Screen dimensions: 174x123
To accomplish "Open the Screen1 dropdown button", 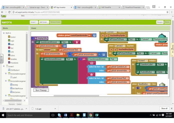I will (x=34, y=22).
